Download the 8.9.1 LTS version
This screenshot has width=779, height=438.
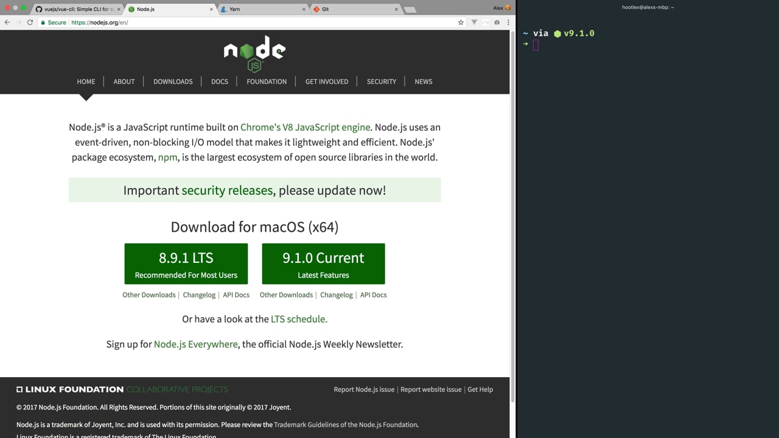186,263
